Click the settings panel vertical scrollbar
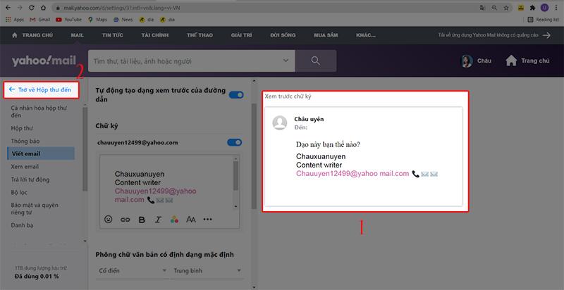This screenshot has height=290, width=564. (x=254, y=157)
